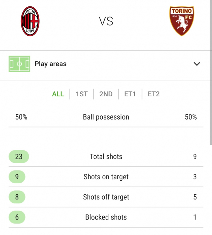This screenshot has height=235, width=212.
Task: Show ET1 extra time stats
Action: [130, 94]
